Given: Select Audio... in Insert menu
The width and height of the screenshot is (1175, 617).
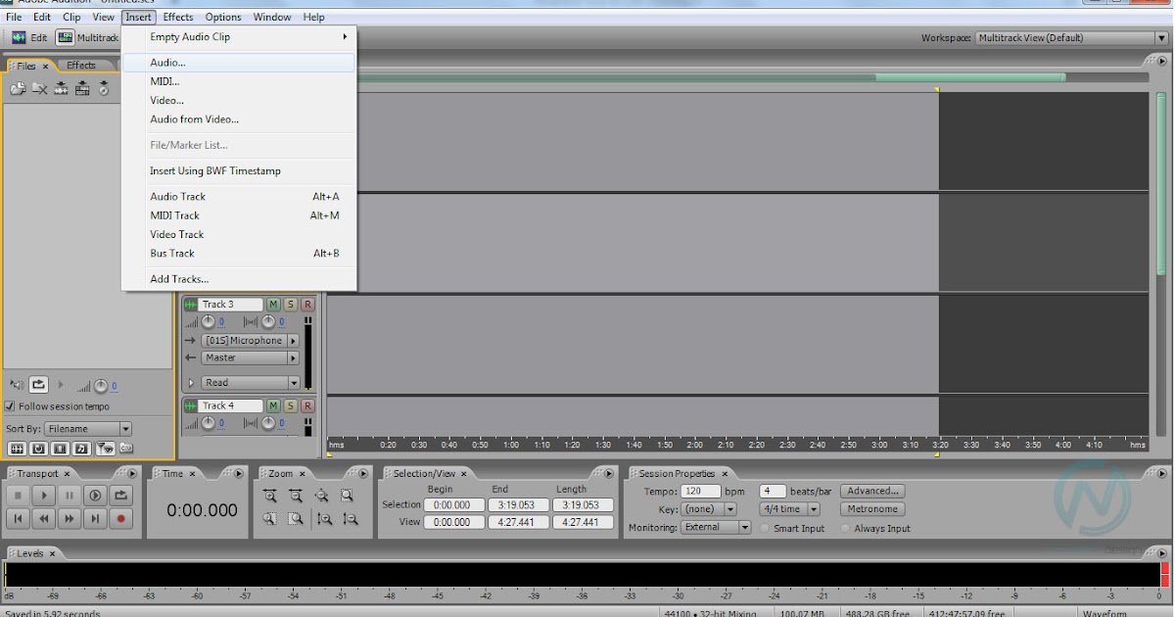Looking at the screenshot, I should (x=239, y=63).
